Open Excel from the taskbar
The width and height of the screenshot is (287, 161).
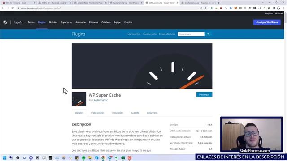pyautogui.click(x=123, y=158)
